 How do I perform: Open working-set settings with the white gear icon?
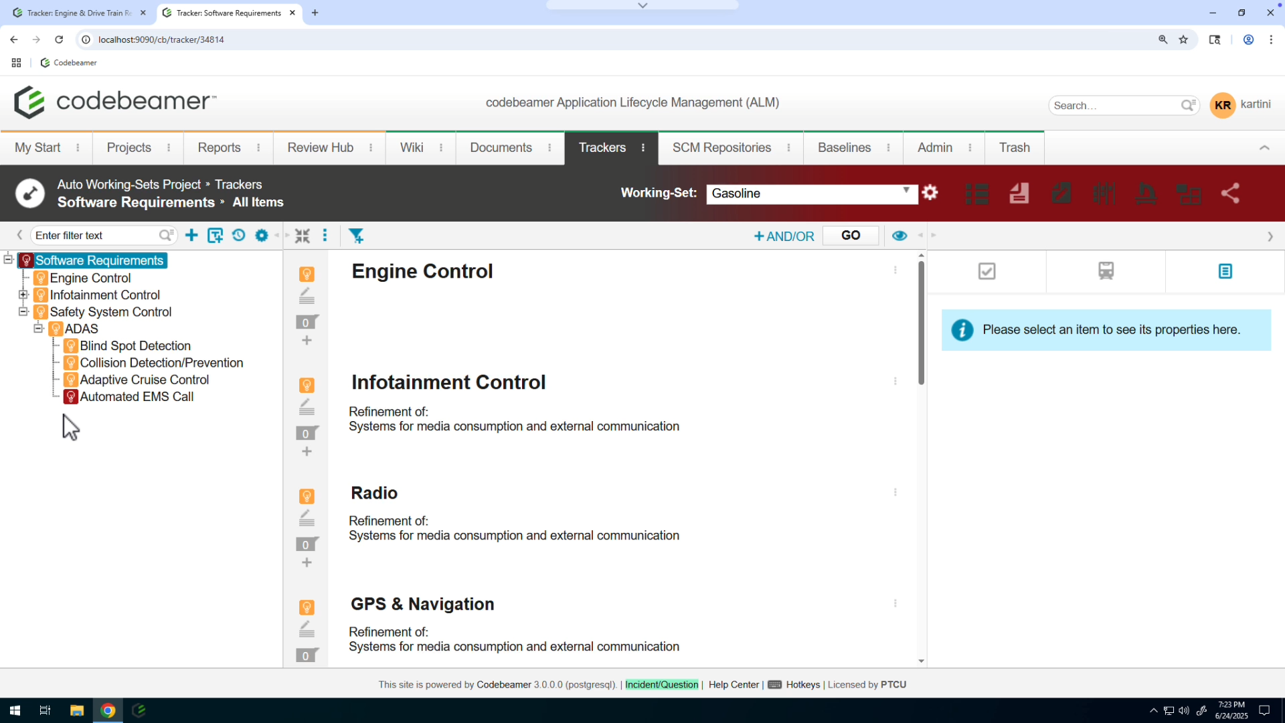[930, 193]
